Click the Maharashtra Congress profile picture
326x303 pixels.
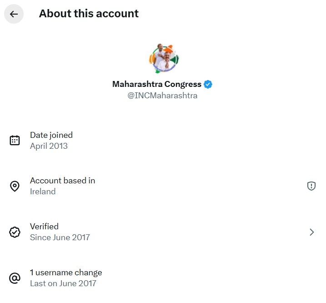[163, 58]
